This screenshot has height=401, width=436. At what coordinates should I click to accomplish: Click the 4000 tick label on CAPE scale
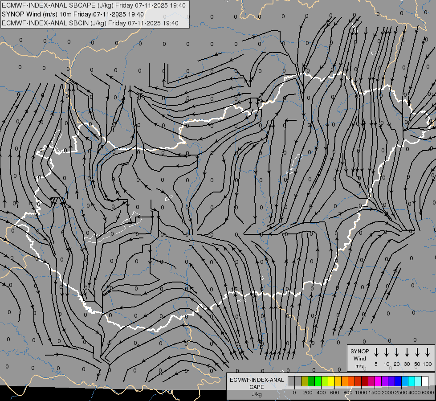coord(415,393)
